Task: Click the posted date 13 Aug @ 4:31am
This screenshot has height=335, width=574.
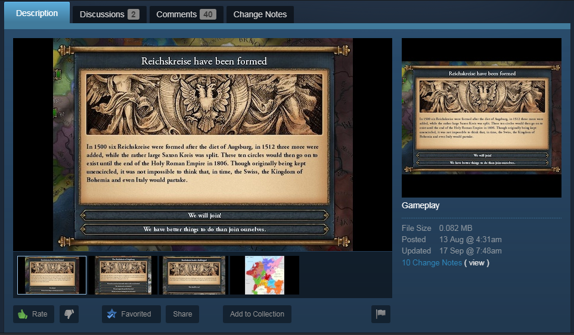Action: (x=470, y=239)
